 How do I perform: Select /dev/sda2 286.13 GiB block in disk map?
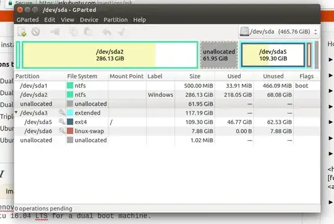pyautogui.click(x=110, y=55)
